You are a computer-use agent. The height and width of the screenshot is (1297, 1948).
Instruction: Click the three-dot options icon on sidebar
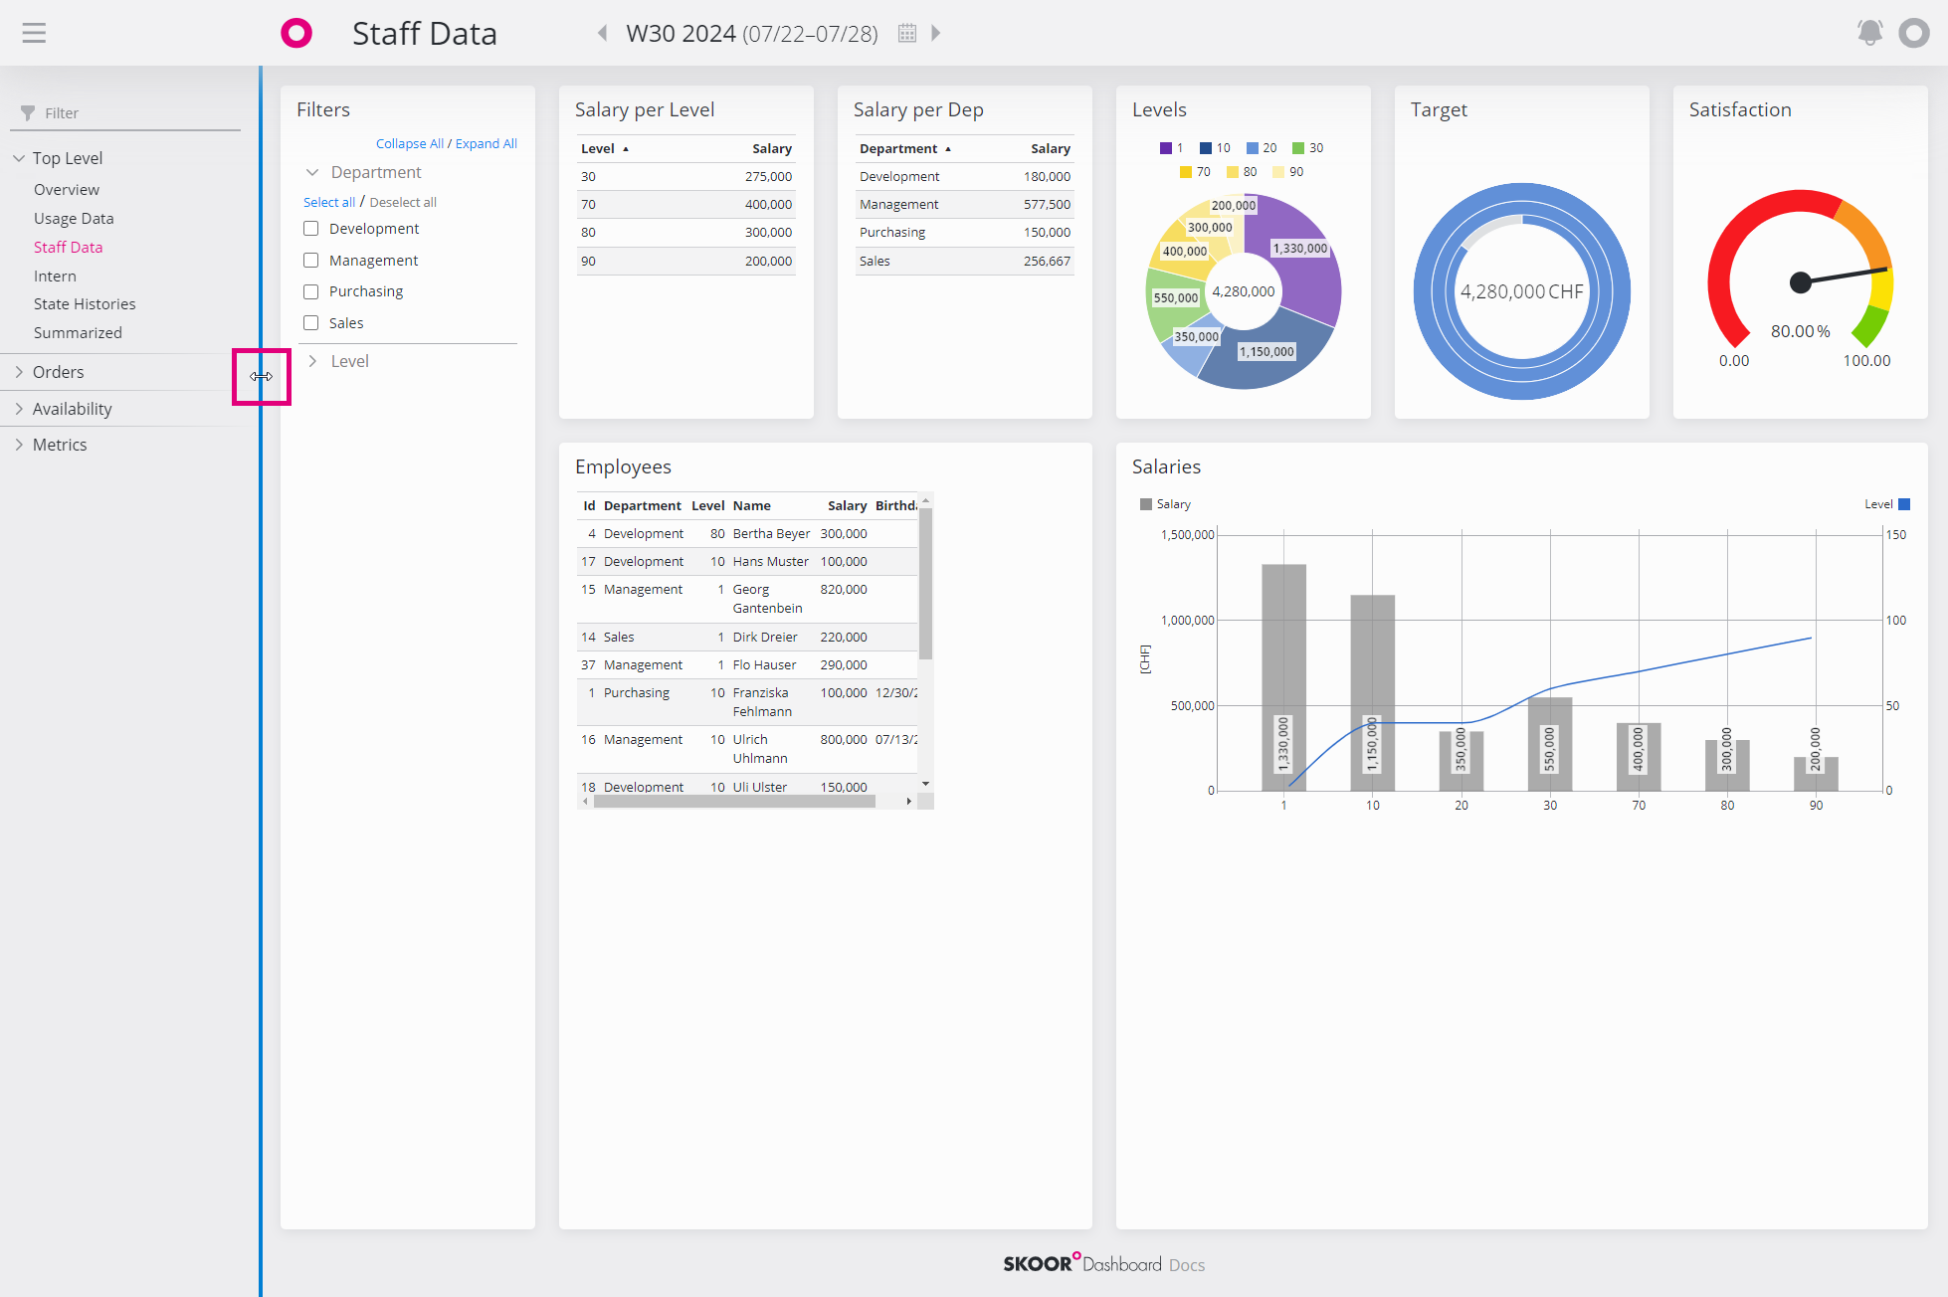coord(259,376)
